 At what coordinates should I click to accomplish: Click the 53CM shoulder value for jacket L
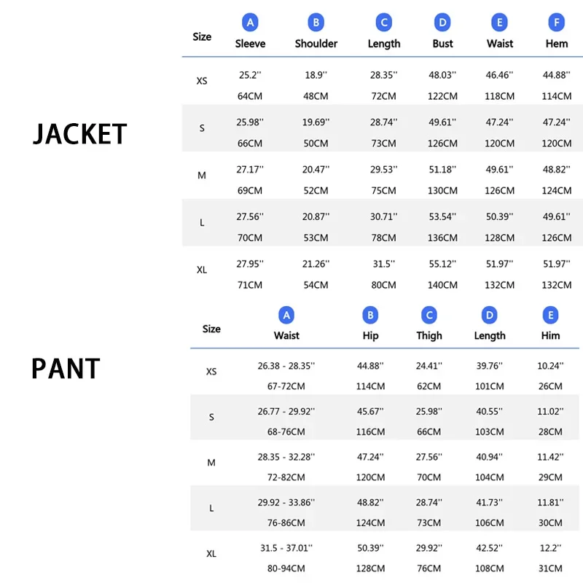pyautogui.click(x=316, y=238)
